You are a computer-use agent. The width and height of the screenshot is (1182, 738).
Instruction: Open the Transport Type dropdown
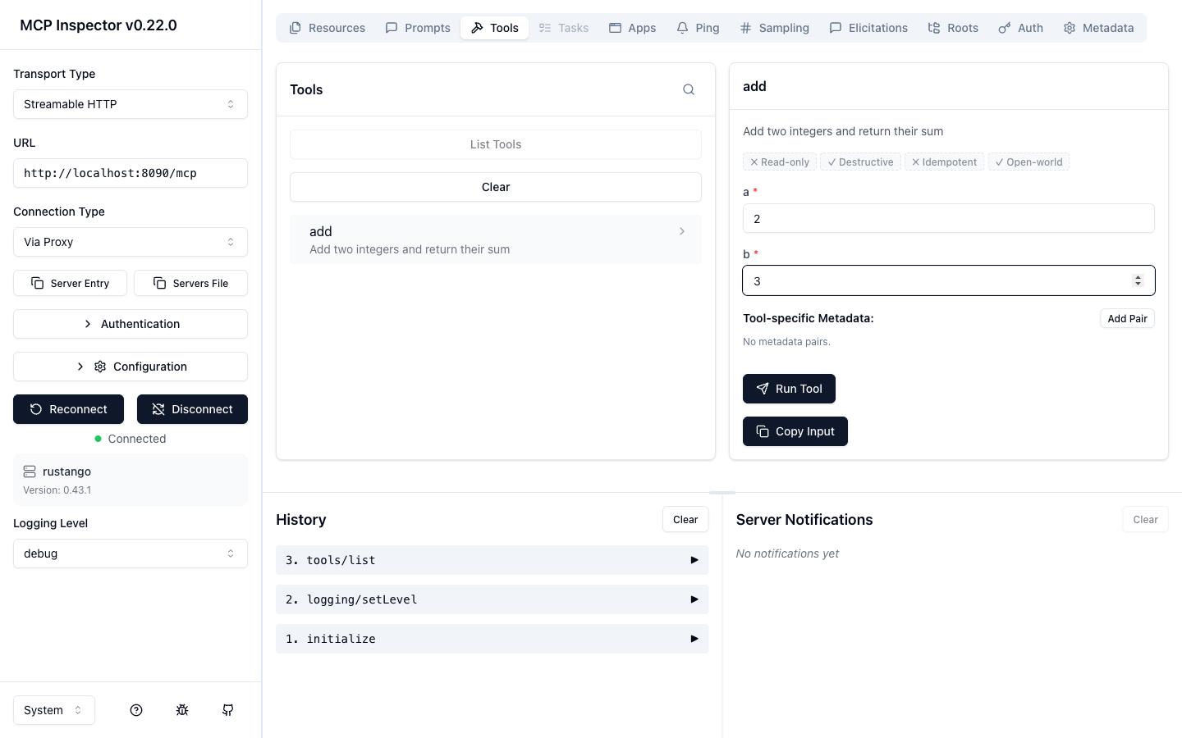coord(131,104)
